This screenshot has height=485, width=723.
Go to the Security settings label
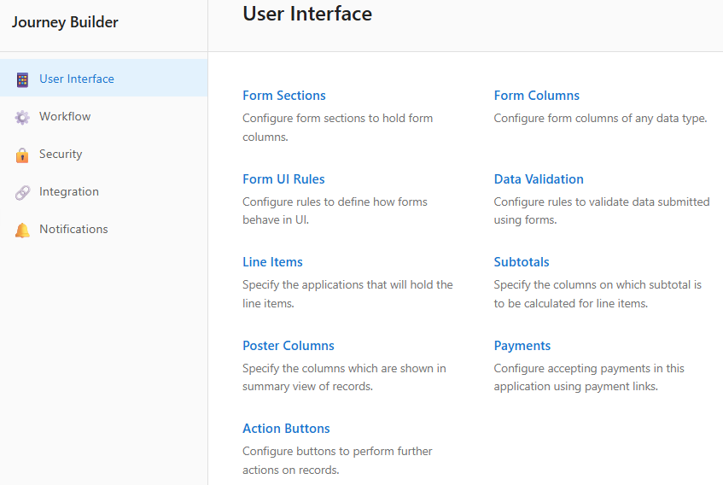[61, 155]
